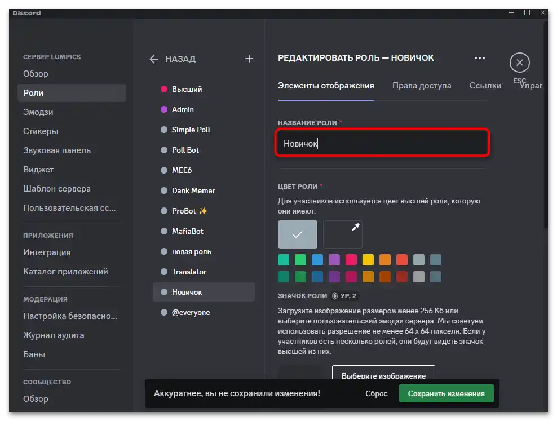The width and height of the screenshot is (557, 421).
Task: Click the right-side vertical scrollbar
Action: coord(546,124)
